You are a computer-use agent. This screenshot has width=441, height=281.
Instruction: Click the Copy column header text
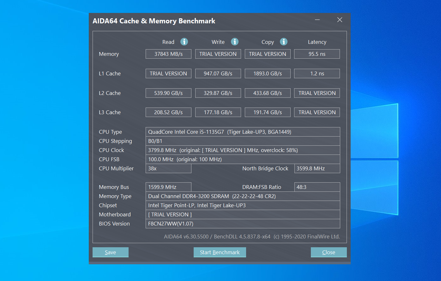[268, 42]
